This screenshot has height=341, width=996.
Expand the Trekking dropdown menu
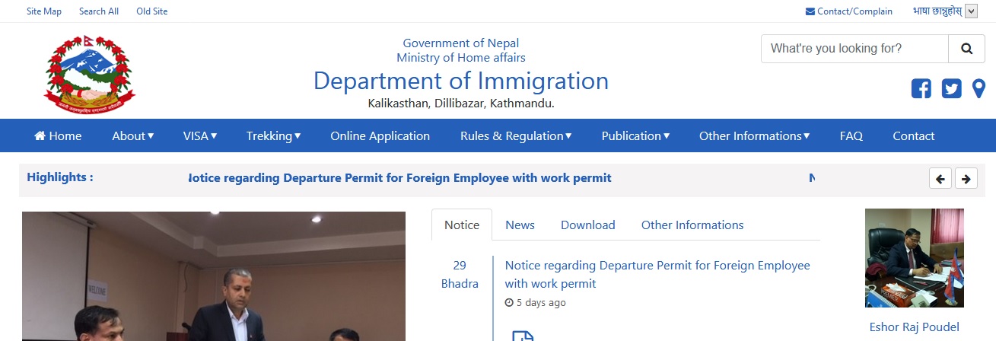[273, 136]
